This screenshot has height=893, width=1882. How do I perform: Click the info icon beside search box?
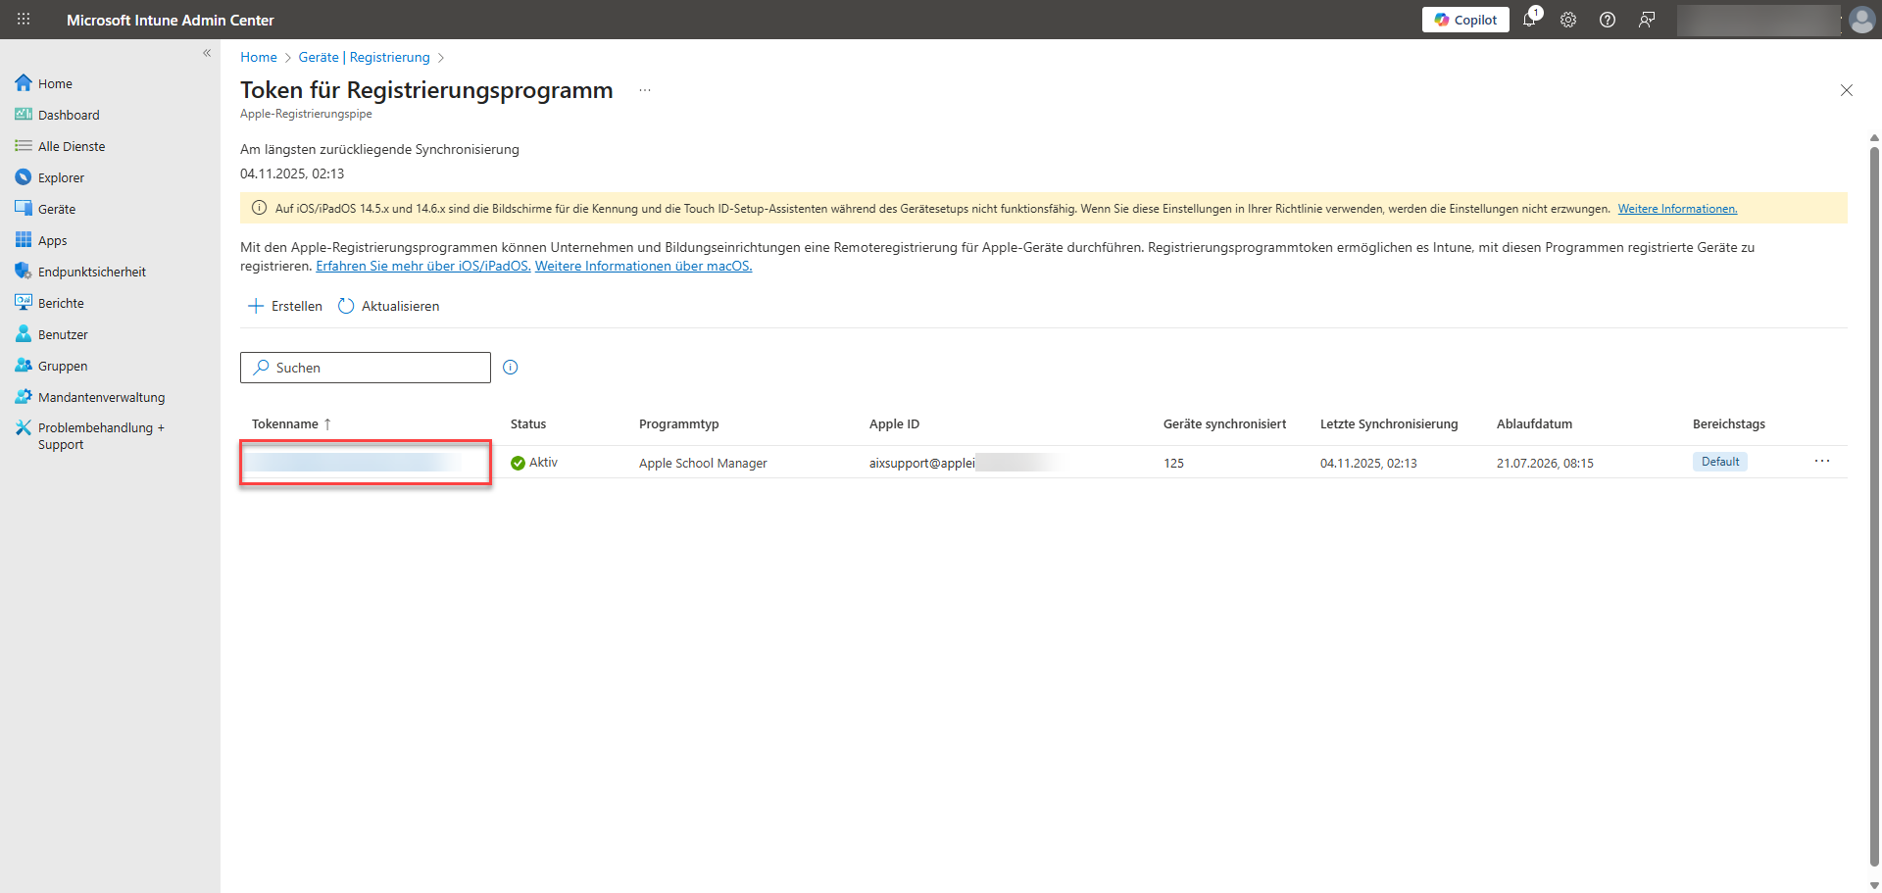(x=510, y=368)
